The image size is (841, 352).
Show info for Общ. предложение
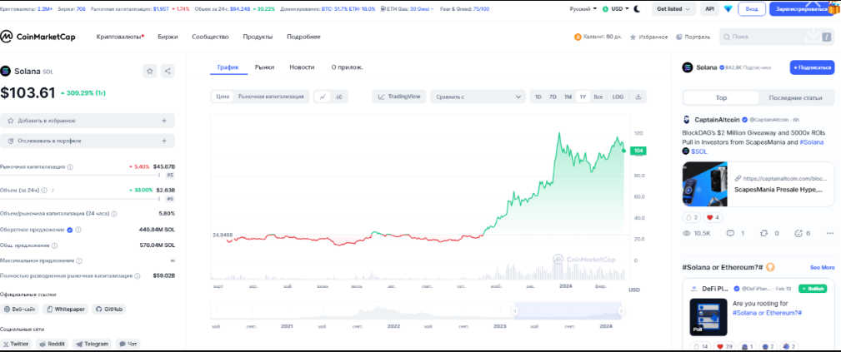coord(55,245)
